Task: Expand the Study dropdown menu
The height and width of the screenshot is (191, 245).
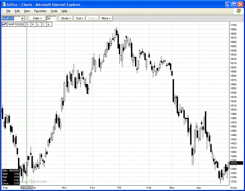Action: point(66,19)
